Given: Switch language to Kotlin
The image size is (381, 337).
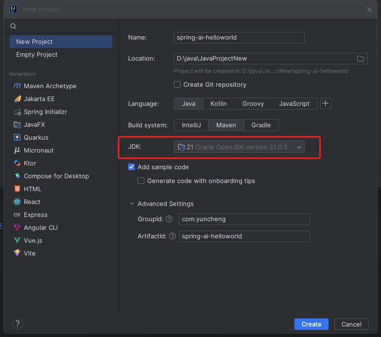Looking at the screenshot, I should coord(219,103).
